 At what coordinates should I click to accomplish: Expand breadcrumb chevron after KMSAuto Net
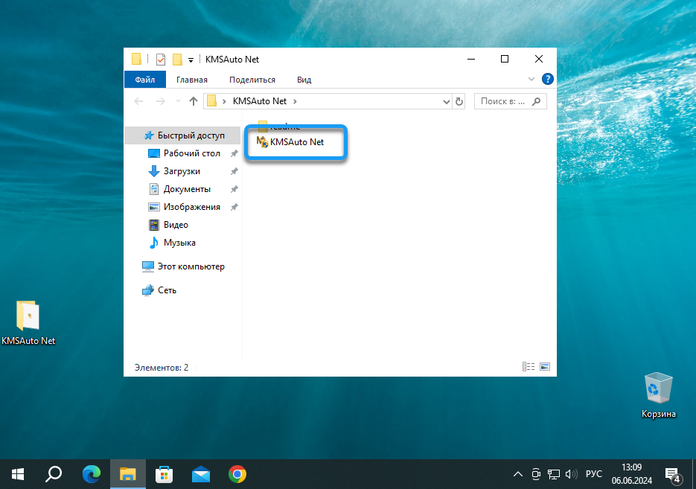coord(295,101)
